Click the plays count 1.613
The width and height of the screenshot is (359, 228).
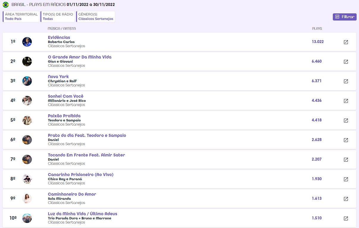317,199
